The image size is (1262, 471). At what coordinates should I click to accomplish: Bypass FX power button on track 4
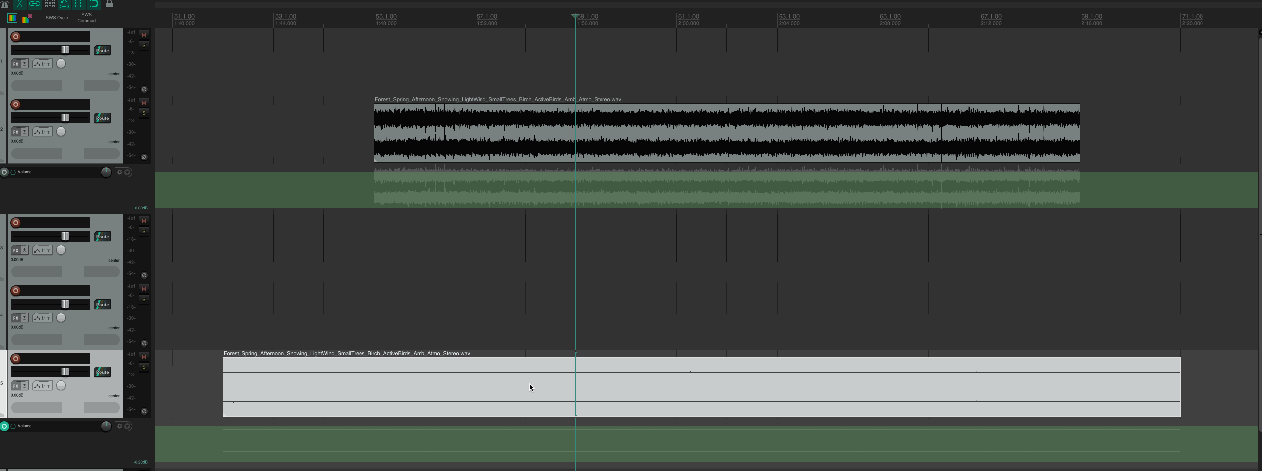point(24,318)
